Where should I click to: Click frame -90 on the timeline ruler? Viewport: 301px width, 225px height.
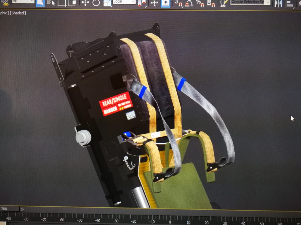8,219
